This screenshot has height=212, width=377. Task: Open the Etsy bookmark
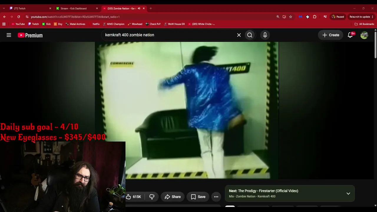pos(58,24)
